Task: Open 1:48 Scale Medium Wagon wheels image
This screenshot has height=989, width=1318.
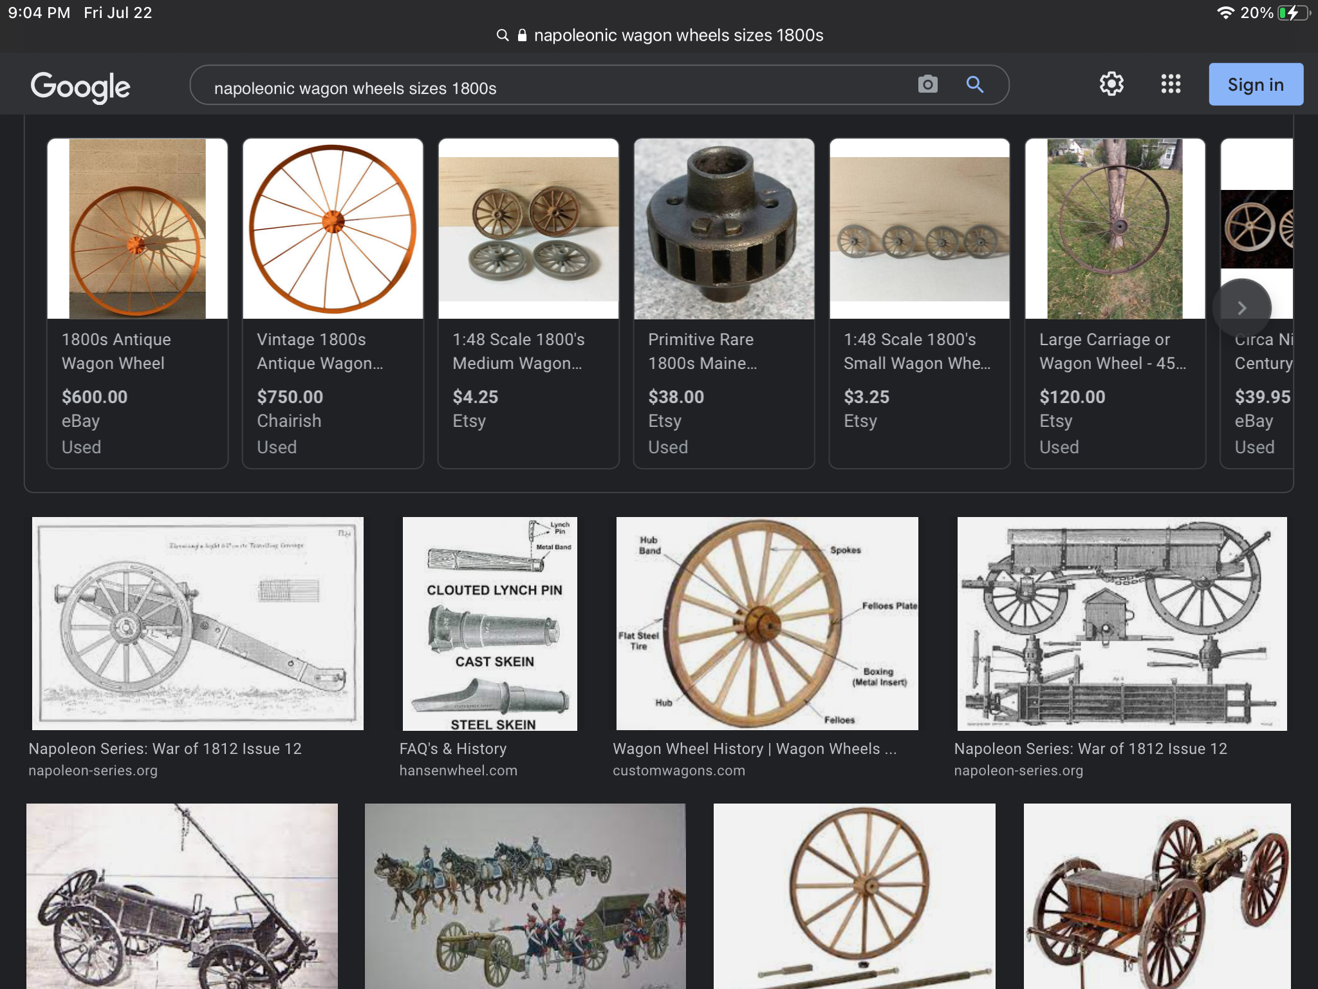Action: coord(528,229)
